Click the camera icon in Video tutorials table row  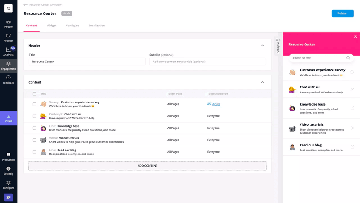coord(43,140)
